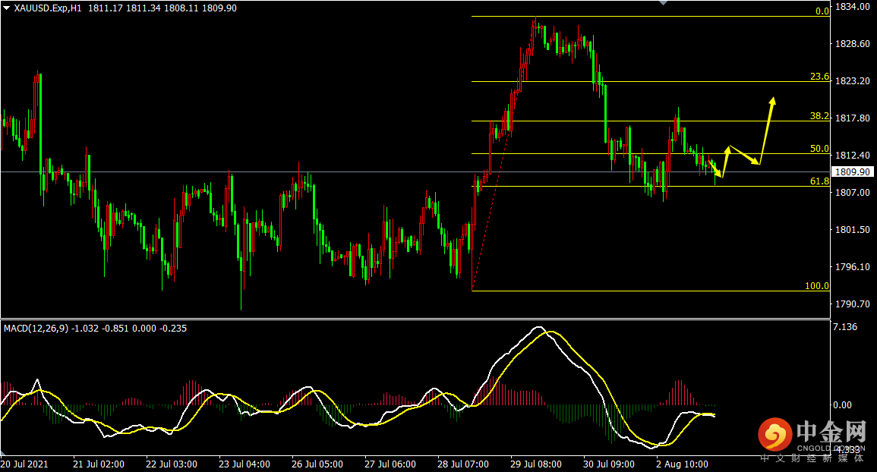
Task: Click the 28 Jul 07:00 time label
Action: point(463,464)
